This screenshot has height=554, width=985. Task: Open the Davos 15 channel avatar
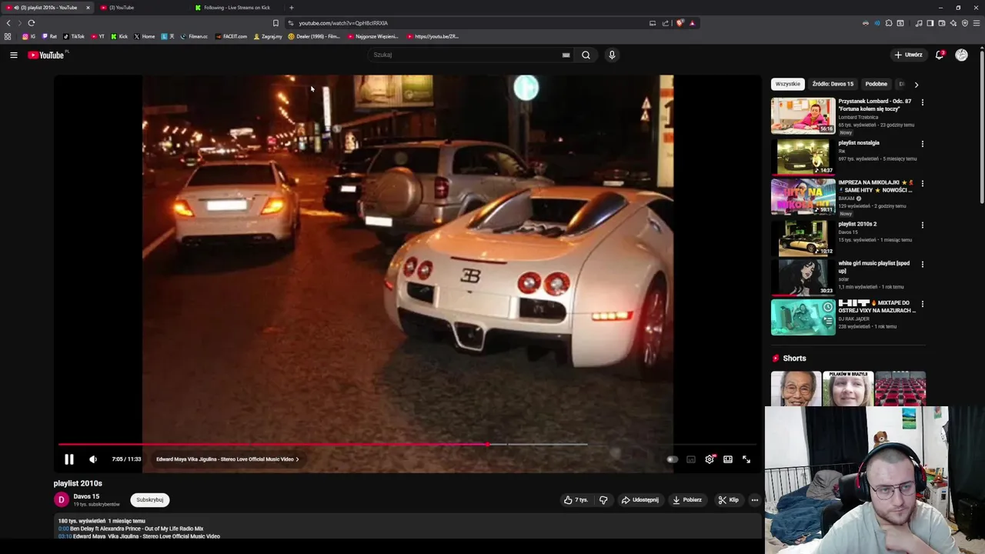[61, 500]
